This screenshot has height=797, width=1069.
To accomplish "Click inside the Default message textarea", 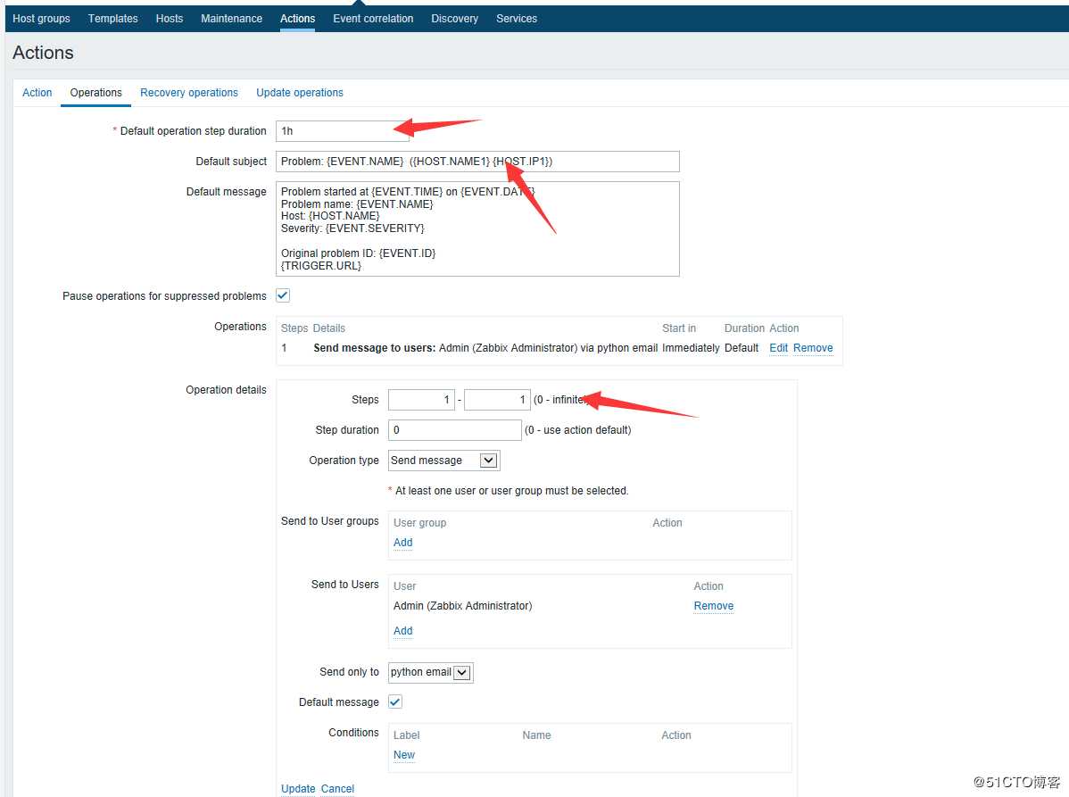I will [x=477, y=228].
